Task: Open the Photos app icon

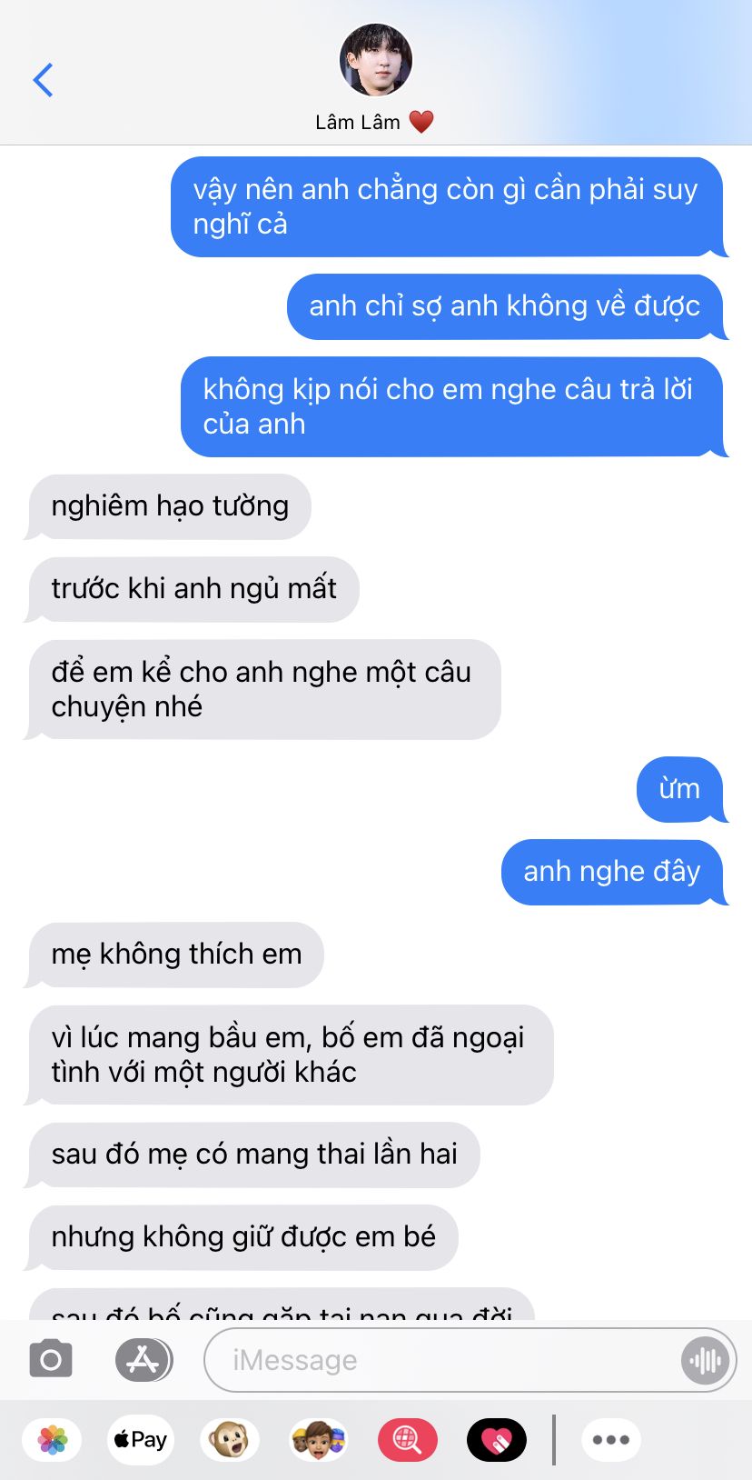Action: coord(53,1440)
